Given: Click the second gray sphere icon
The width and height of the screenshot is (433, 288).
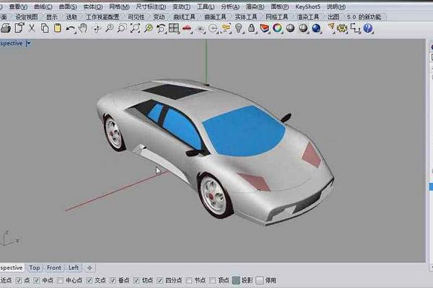Looking at the screenshot, I should (x=303, y=28).
